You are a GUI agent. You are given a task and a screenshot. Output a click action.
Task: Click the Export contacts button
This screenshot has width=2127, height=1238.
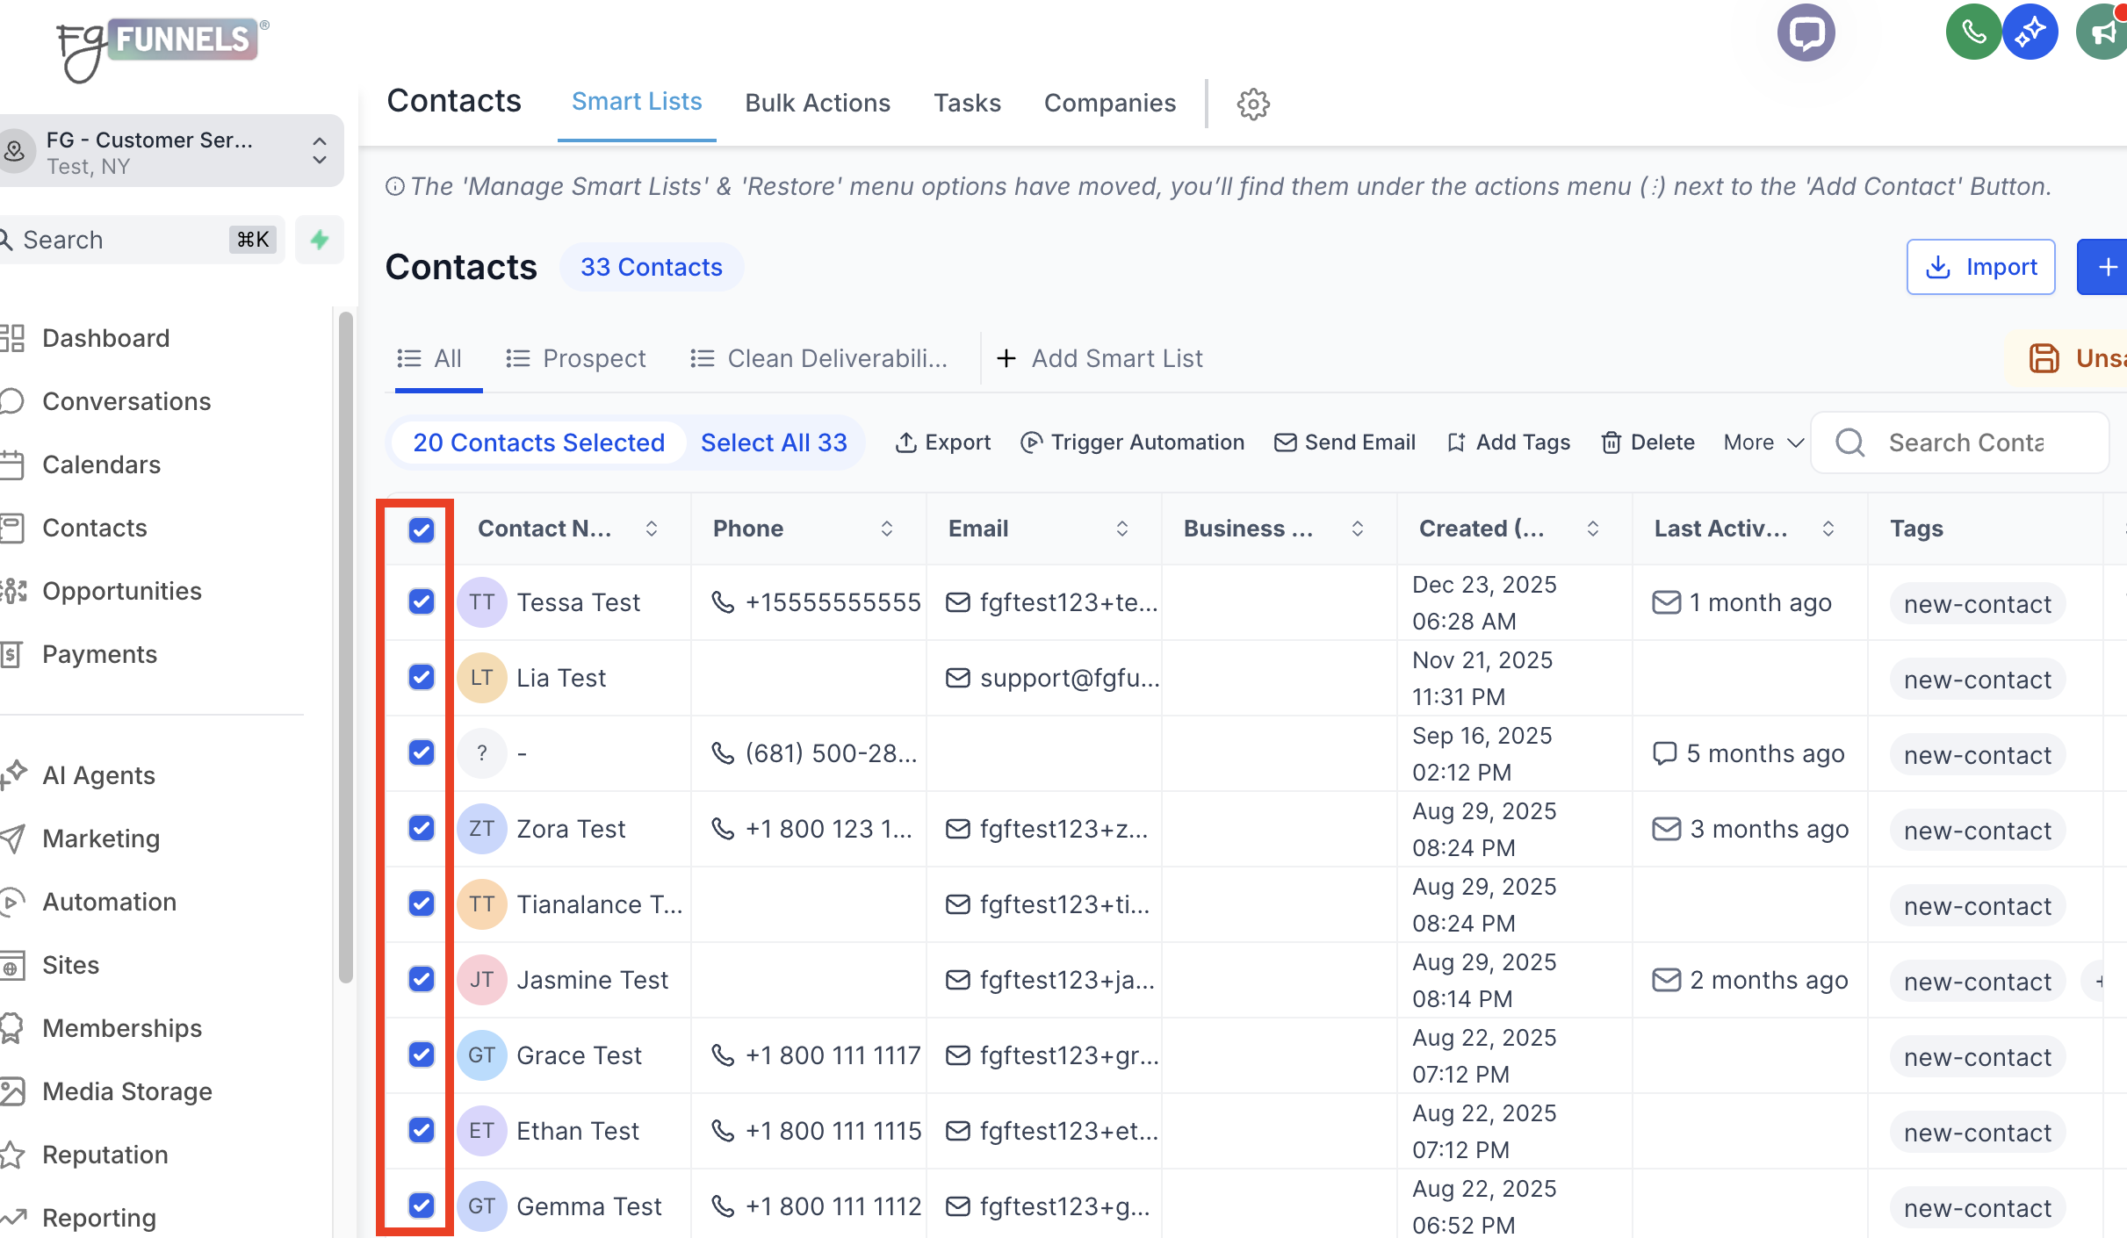coord(943,443)
